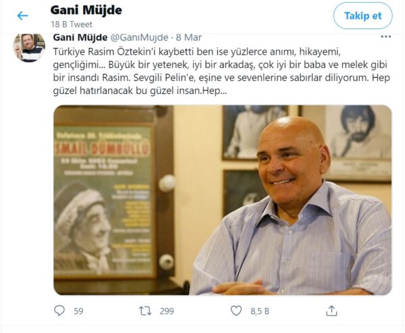Follow with the Takip et button
Screen dimensions: 405x333
(363, 16)
